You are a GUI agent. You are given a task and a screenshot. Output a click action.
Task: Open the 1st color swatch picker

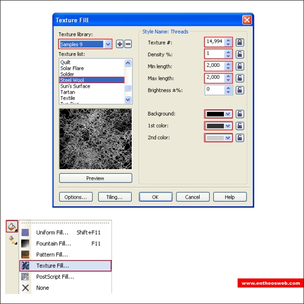(x=218, y=126)
